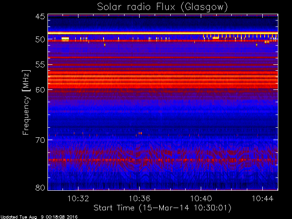The image size is (292, 219).
Task: Click the 80 frequency tick label
Action: point(40,188)
